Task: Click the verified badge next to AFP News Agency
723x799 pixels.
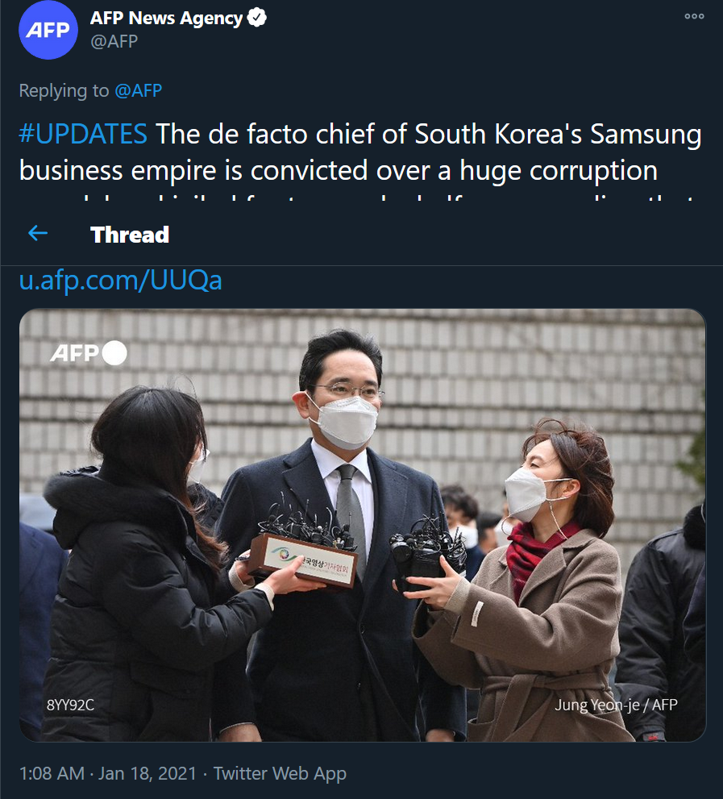Action: [257, 18]
